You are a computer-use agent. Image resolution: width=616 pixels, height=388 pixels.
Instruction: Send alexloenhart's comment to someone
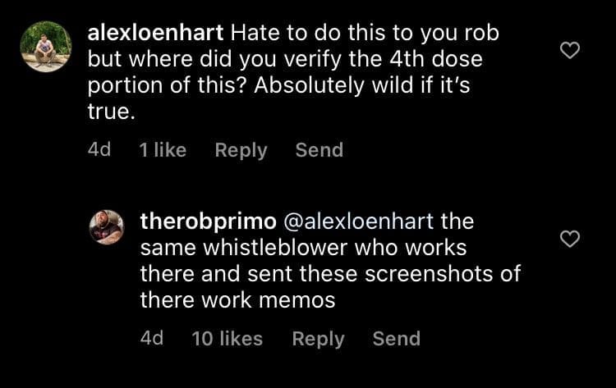[319, 150]
